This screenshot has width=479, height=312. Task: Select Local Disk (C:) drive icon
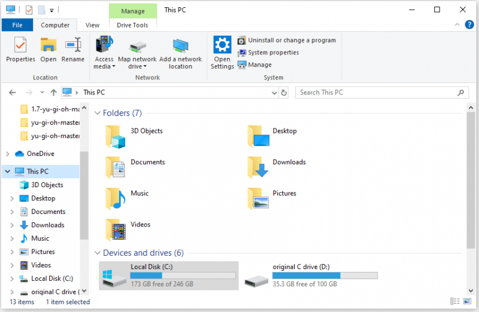point(114,278)
